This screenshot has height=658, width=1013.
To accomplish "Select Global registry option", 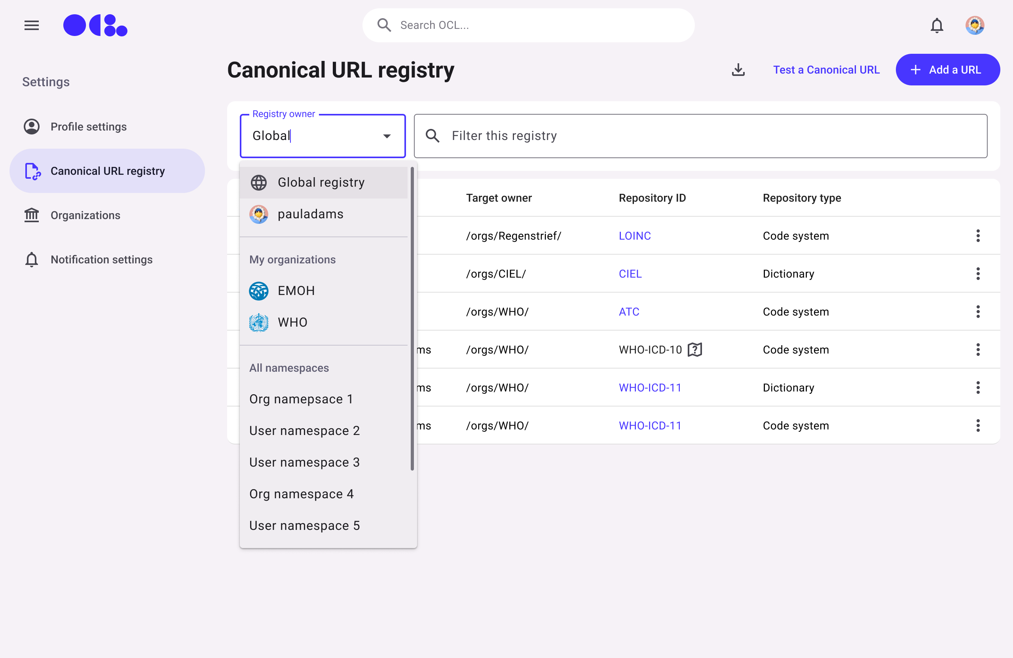I will 321,182.
